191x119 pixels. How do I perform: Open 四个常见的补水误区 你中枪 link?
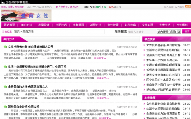click(163, 80)
